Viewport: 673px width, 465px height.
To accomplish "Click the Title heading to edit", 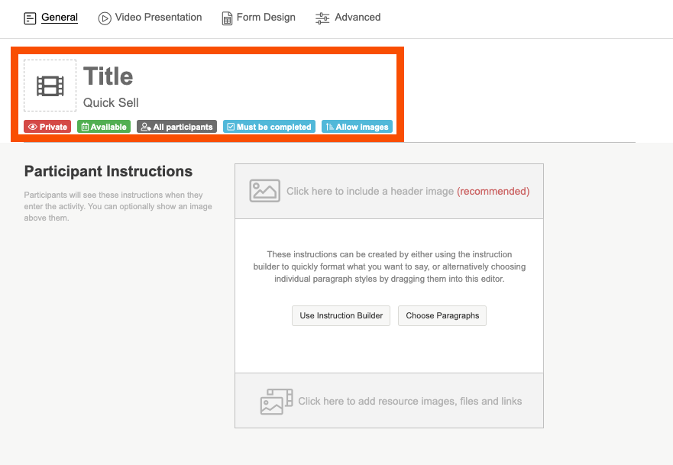I will (108, 76).
